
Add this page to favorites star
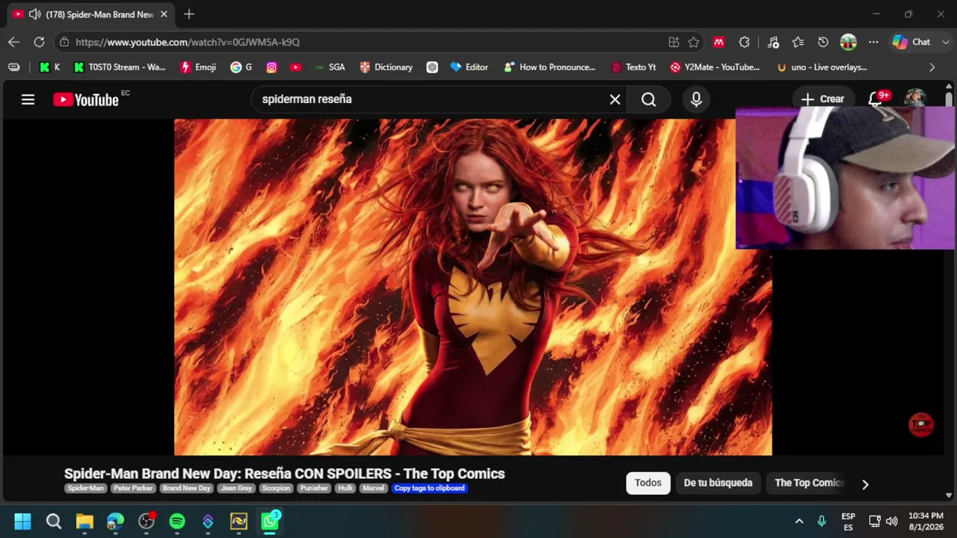point(694,42)
